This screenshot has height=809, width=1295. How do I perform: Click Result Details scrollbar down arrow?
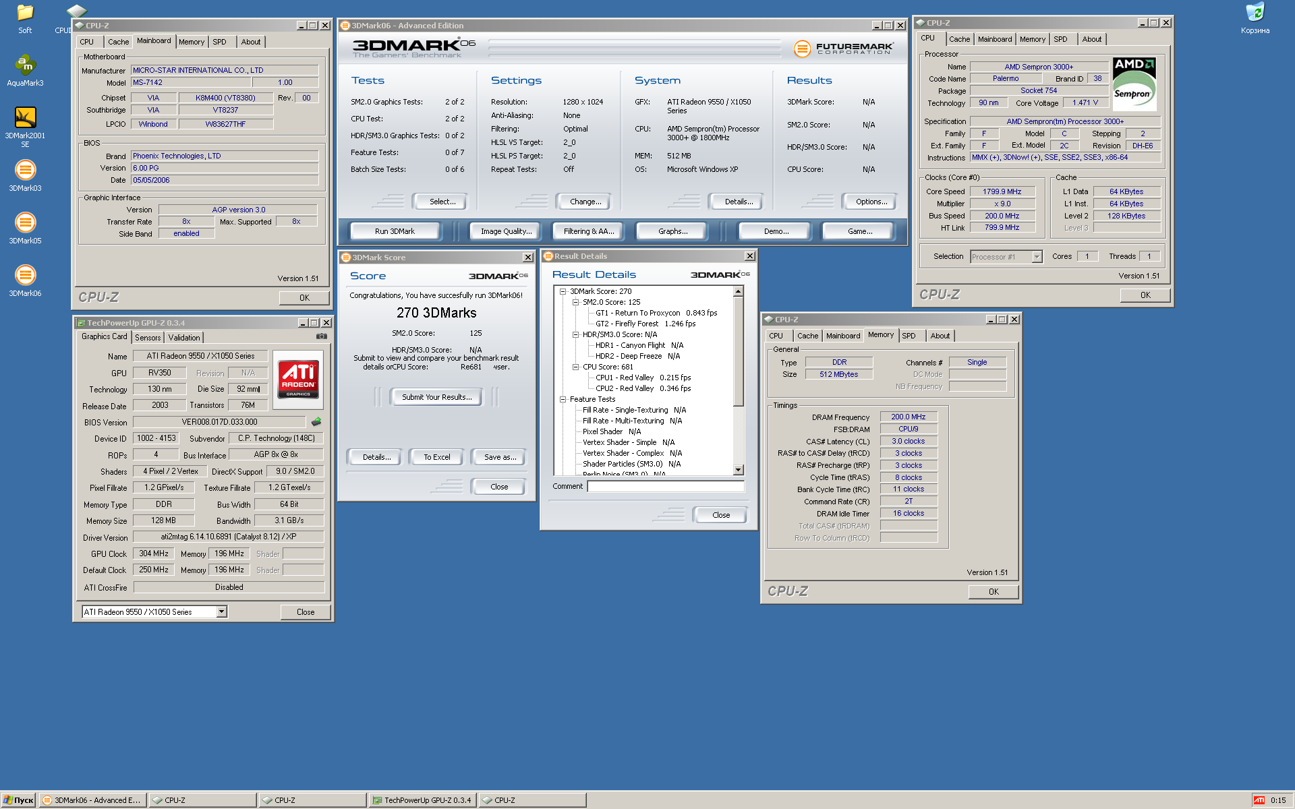(x=739, y=470)
